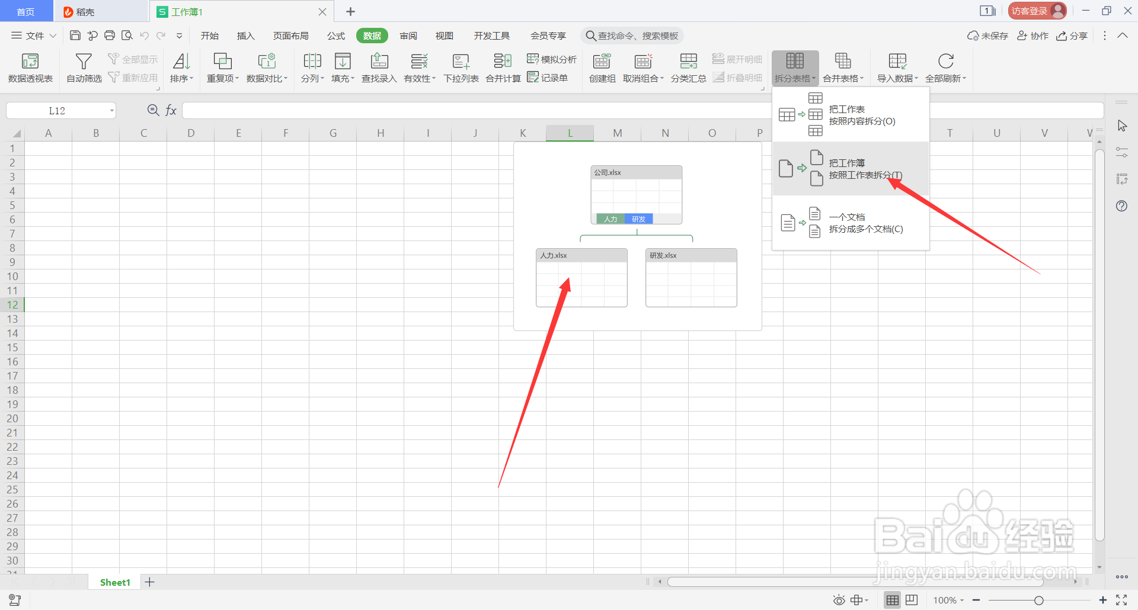Click the zoom out minus button

click(976, 600)
